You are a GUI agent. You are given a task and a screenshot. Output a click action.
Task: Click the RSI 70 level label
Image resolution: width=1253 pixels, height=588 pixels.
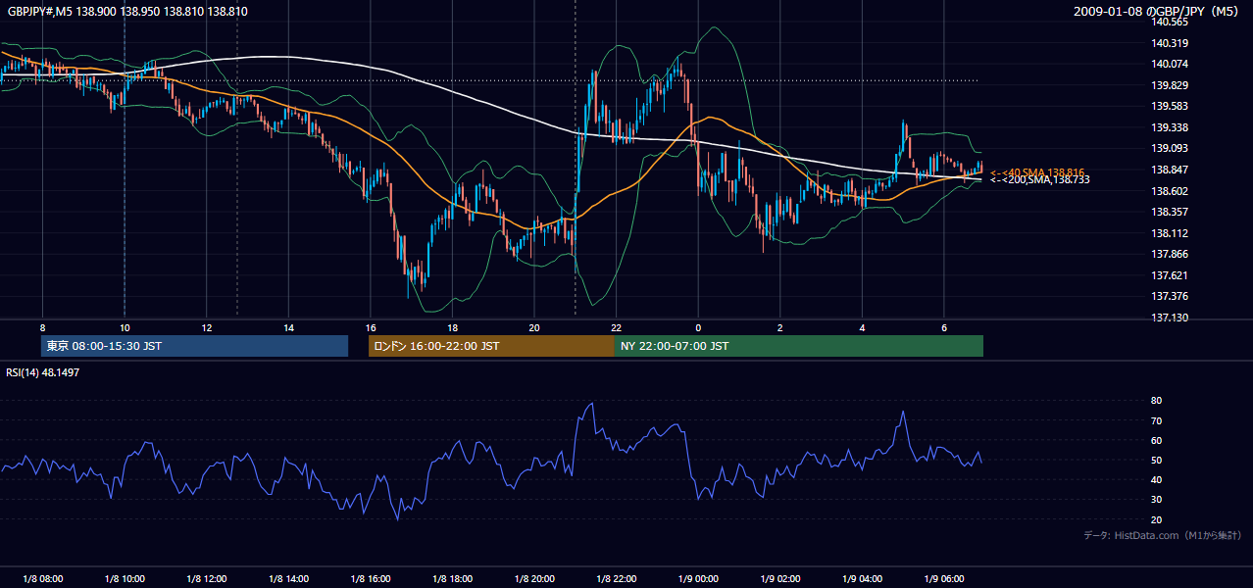tap(1157, 421)
